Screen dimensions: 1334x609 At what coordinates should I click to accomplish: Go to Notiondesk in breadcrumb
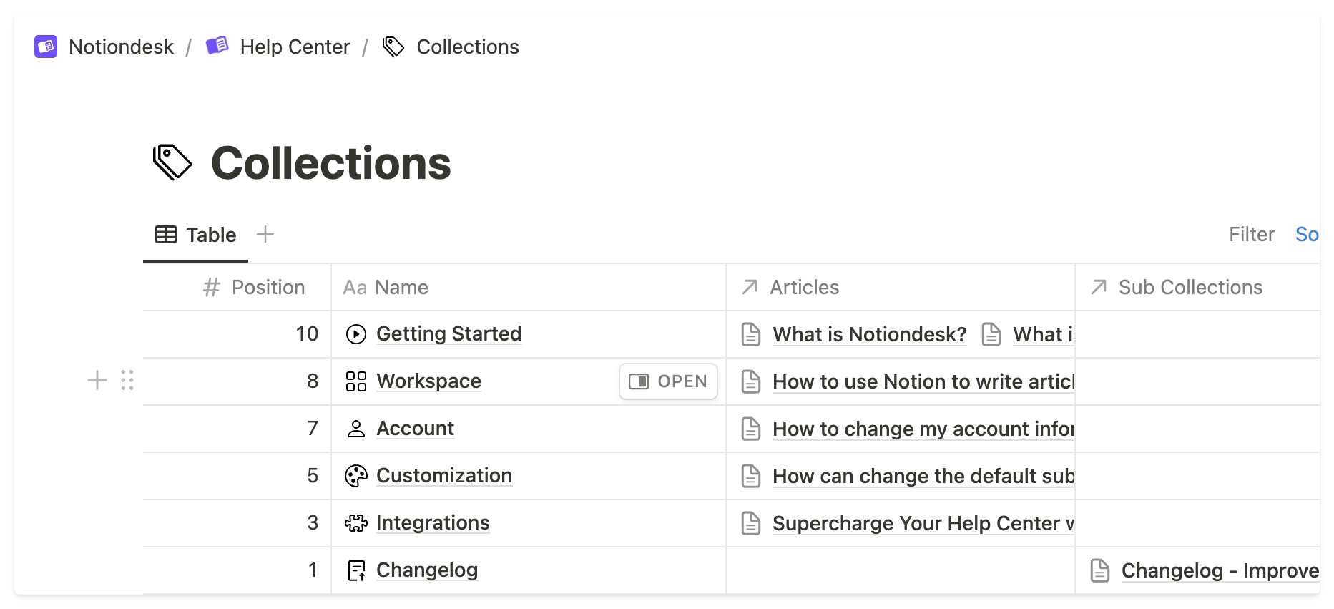[x=121, y=47]
